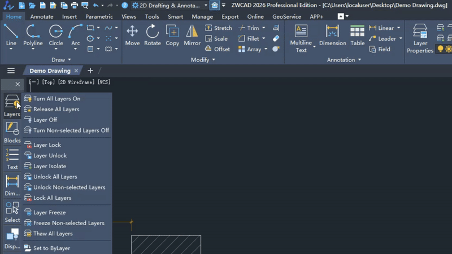Viewport: 452px width, 254px height.
Task: Choose Turn Non-selected Layers Off
Action: click(x=67, y=130)
